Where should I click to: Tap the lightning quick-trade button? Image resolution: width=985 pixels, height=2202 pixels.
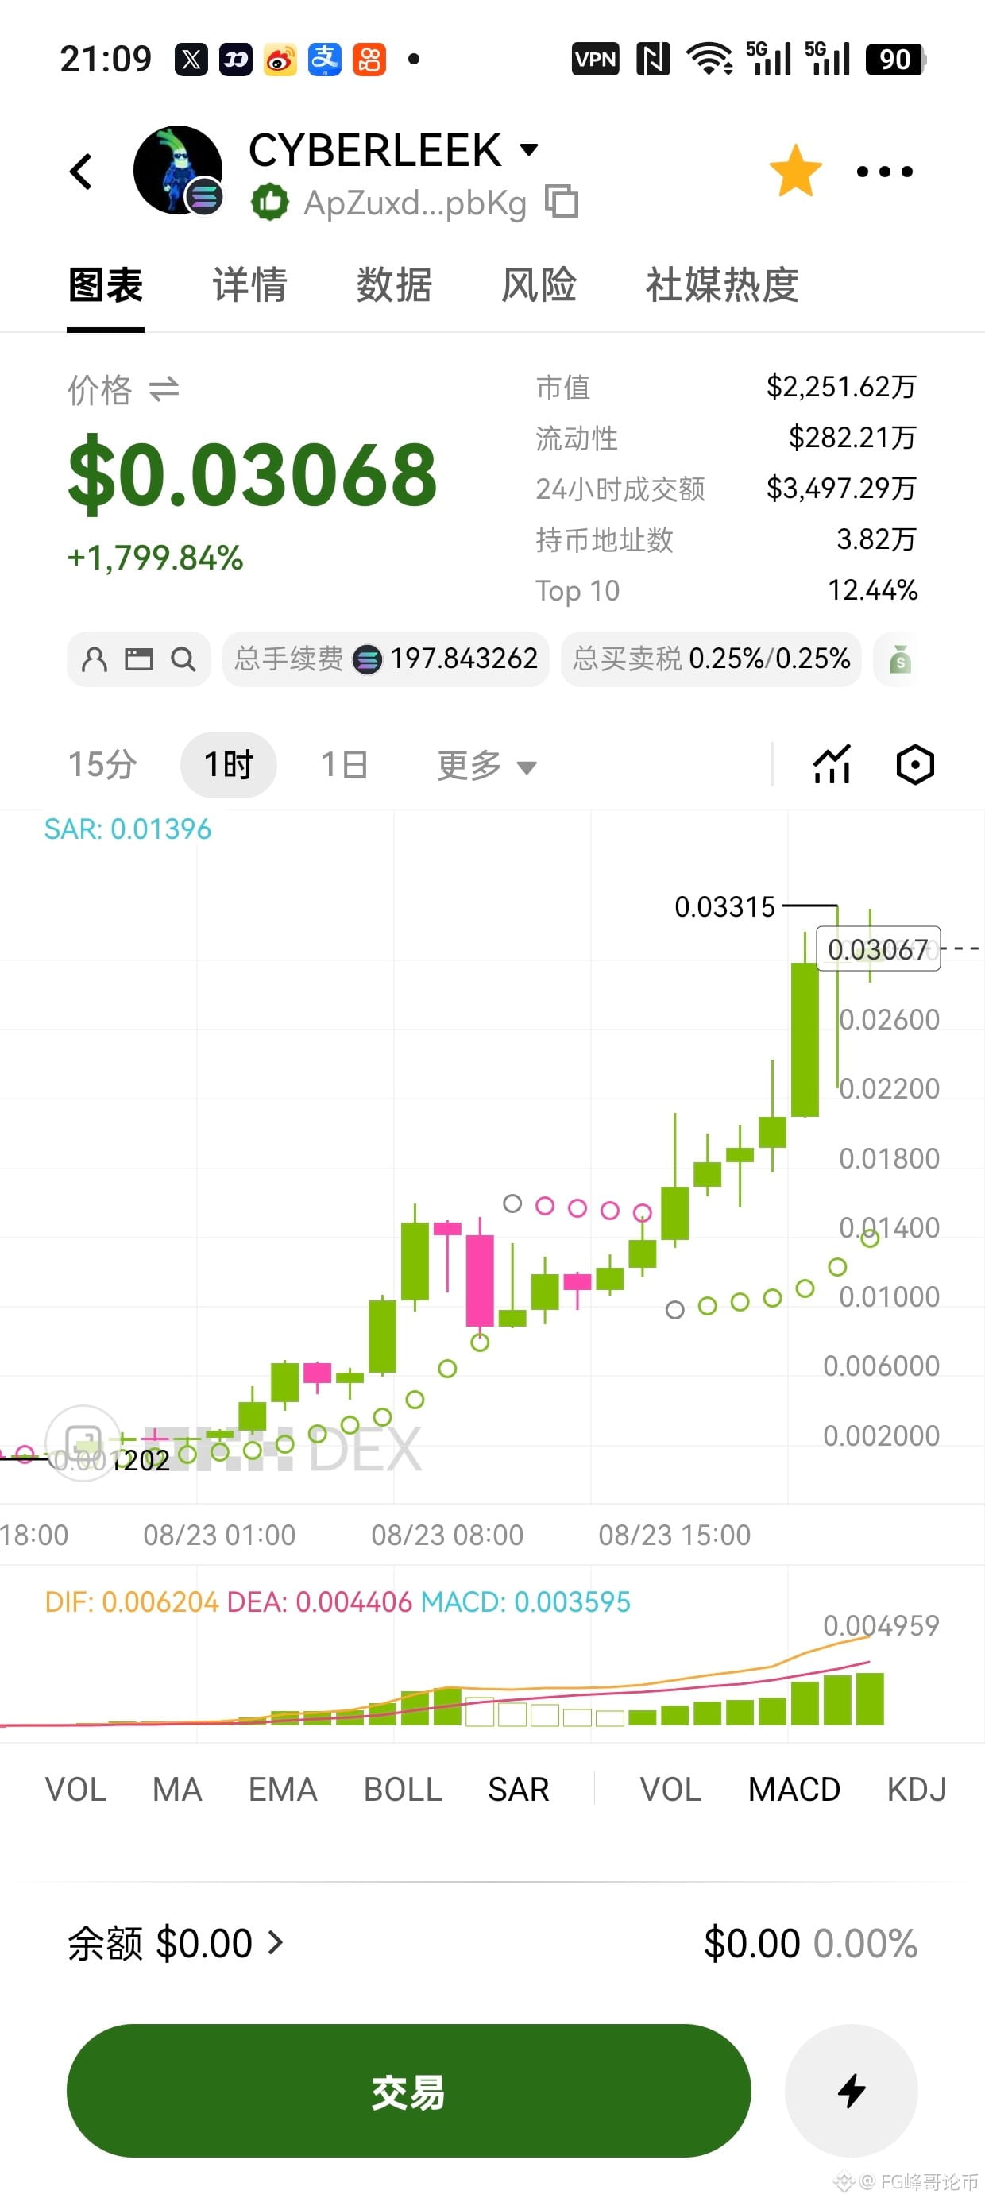(852, 2090)
